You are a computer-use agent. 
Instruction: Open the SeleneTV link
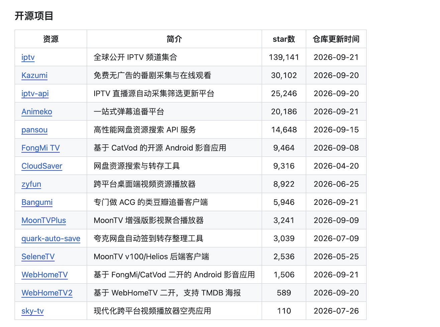[x=38, y=257]
